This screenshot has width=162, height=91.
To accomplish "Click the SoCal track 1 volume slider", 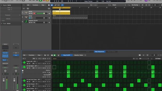I will [42, 13].
